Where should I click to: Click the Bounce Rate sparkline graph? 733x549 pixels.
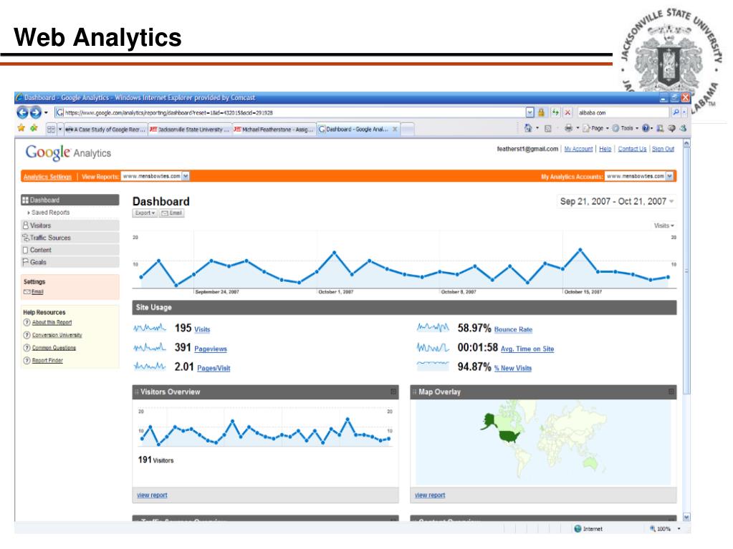tap(433, 328)
